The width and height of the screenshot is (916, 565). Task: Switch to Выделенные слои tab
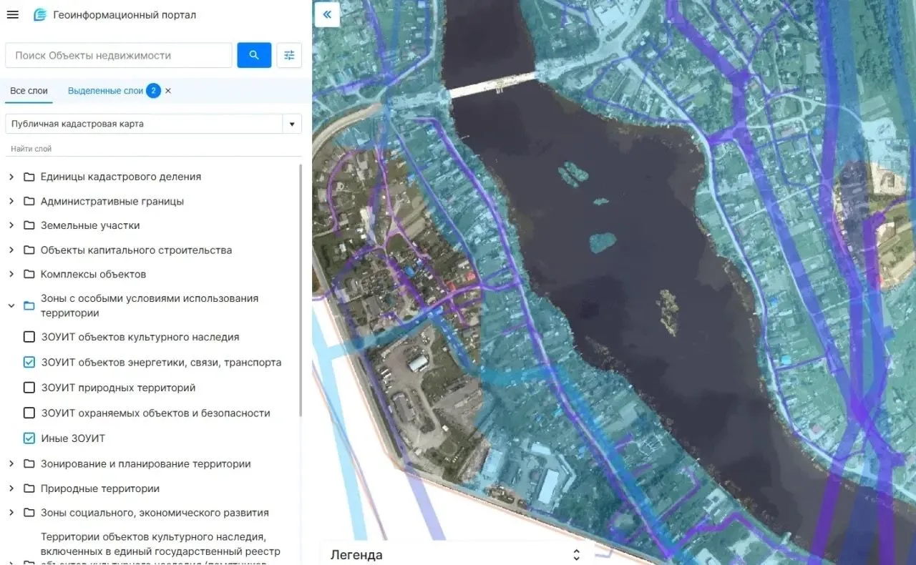[106, 91]
